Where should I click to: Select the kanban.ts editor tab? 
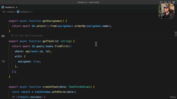pyautogui.click(x=10, y=7)
